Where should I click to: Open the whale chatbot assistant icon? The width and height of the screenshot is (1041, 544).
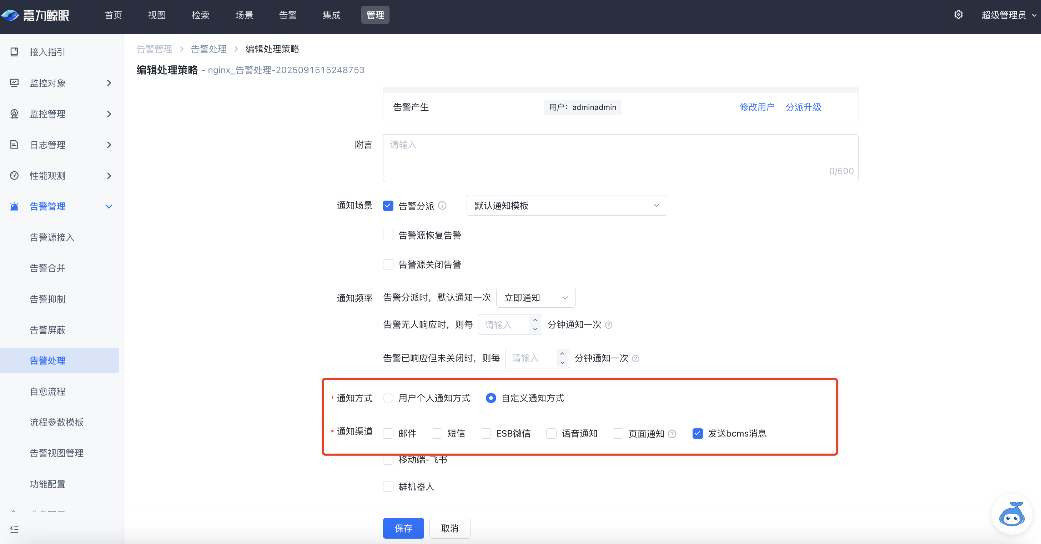(x=1011, y=514)
